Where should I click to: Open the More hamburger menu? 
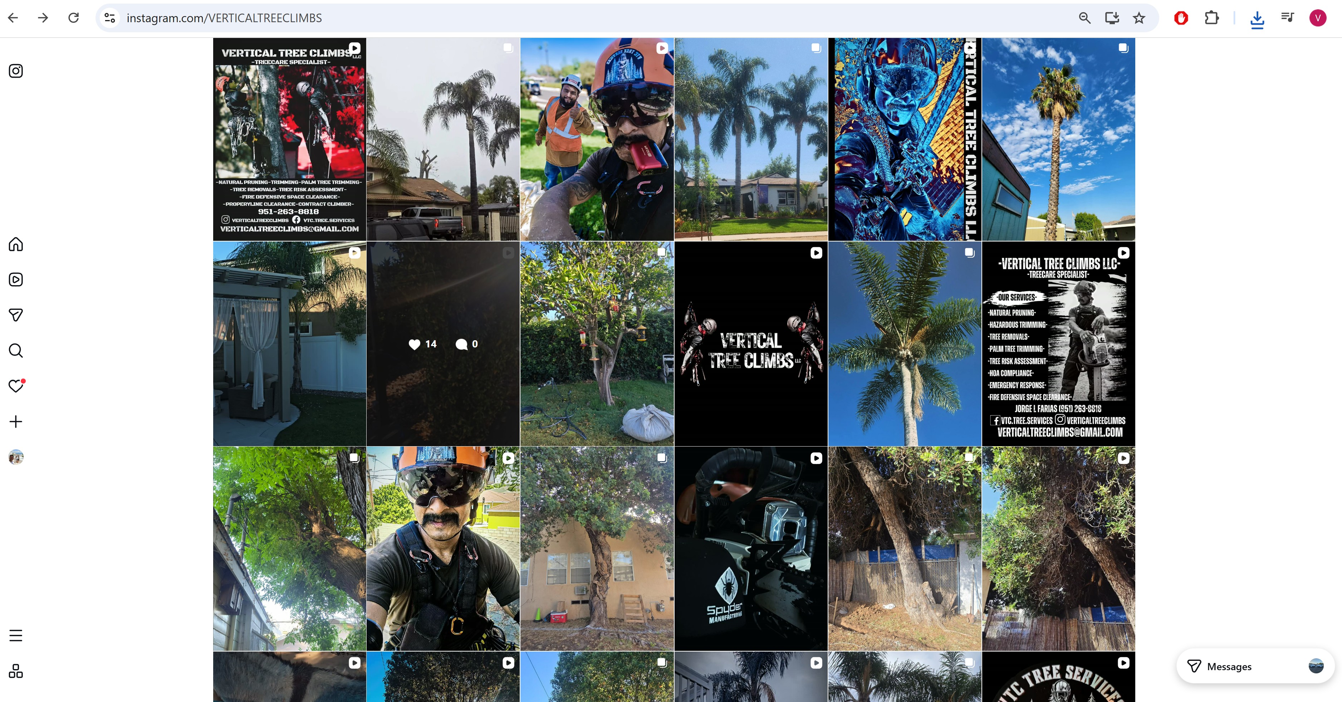(16, 636)
